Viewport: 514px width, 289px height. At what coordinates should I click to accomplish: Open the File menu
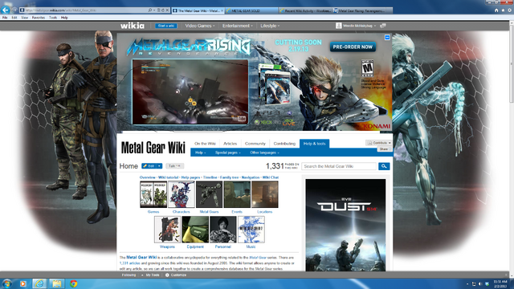[x=5, y=18]
